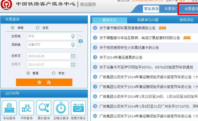Click location pin in 目的地 field
This screenshot has height=121, width=198.
(x=73, y=45)
